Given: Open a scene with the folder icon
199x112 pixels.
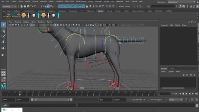Looking at the screenshot, I should click(x=25, y=6).
